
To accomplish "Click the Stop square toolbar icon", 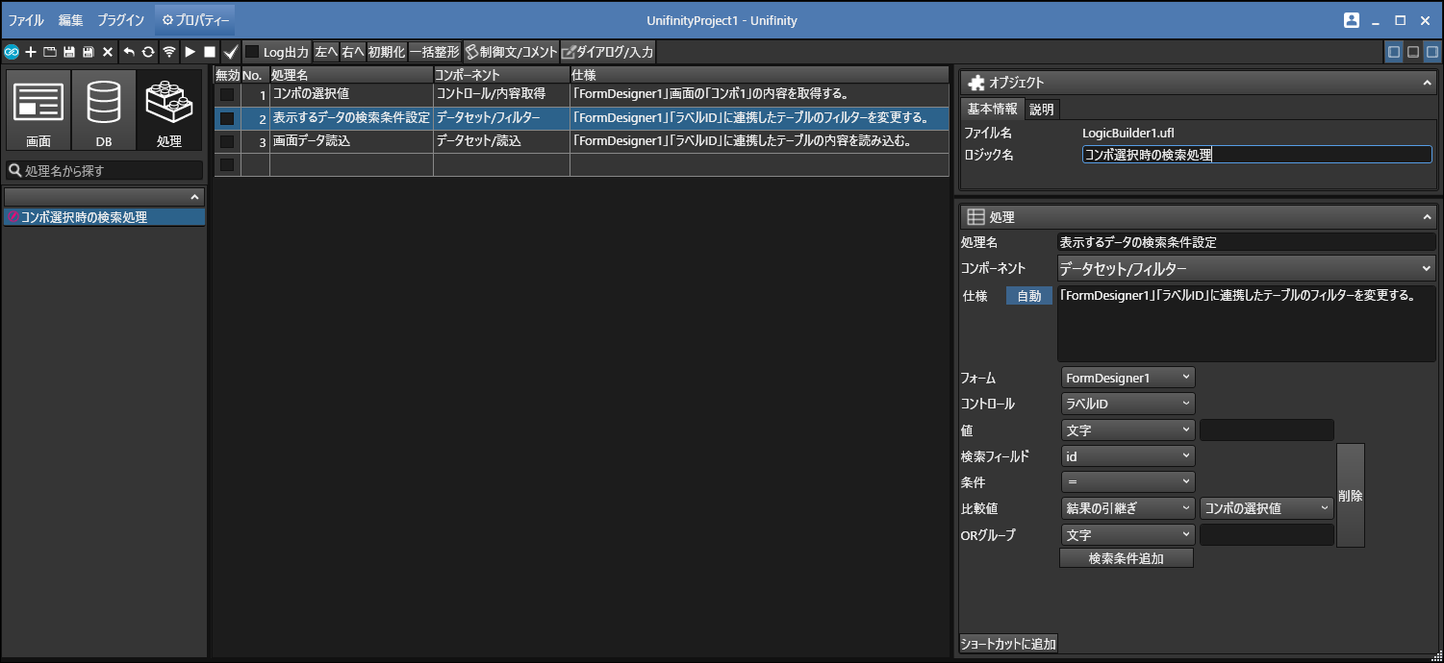I will [209, 52].
